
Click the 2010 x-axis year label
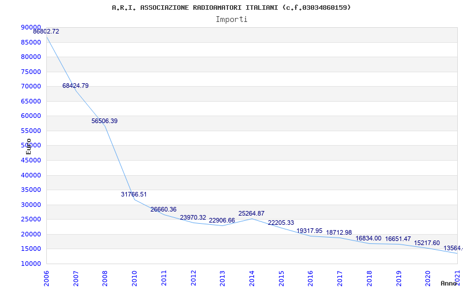pos(134,278)
